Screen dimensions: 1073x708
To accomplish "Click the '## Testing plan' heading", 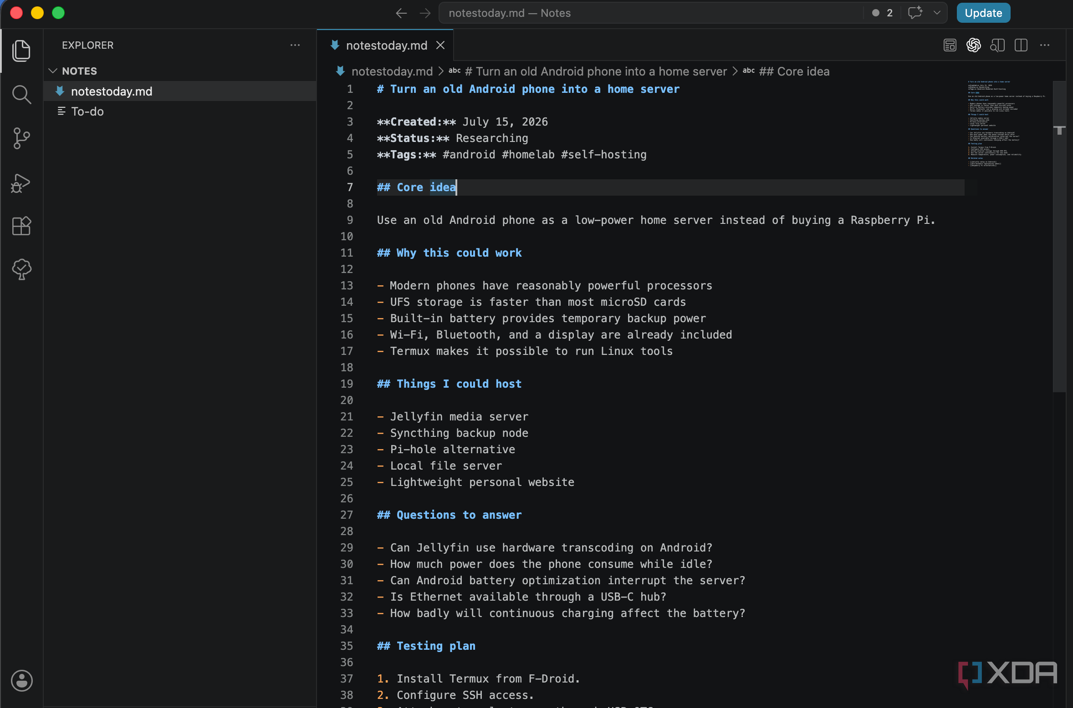I will [426, 646].
